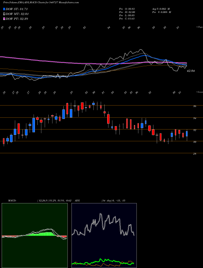The width and height of the screenshot is (203, 268).
Task: Click the 'Pre C: 31.65' value
Action: click(x=127, y=19)
